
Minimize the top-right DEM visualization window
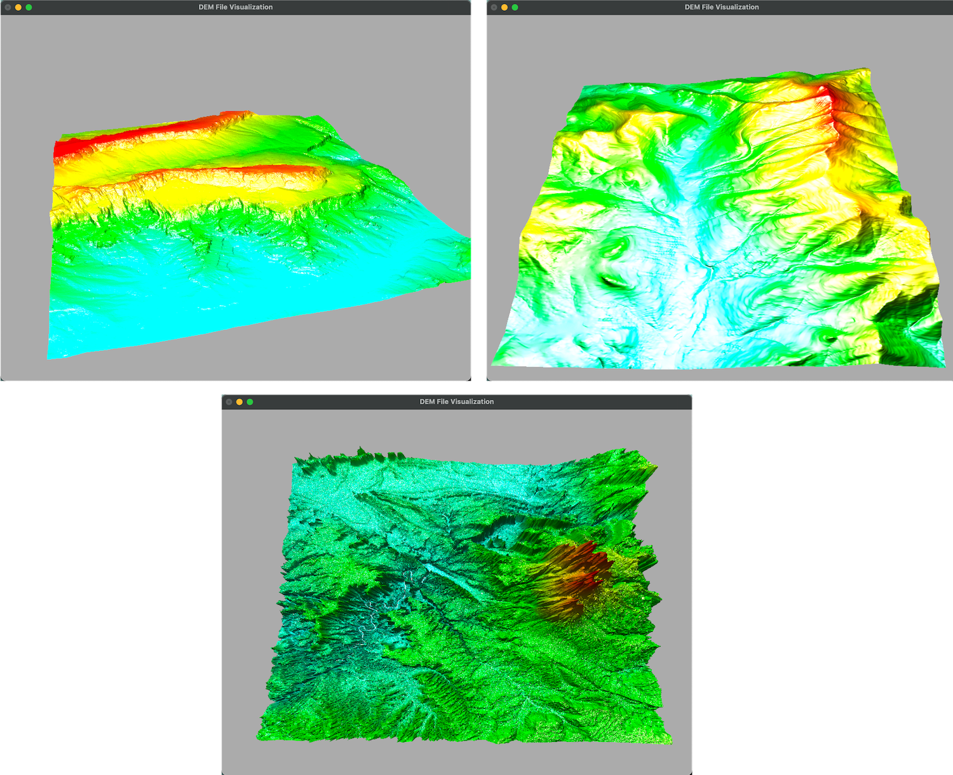[504, 7]
